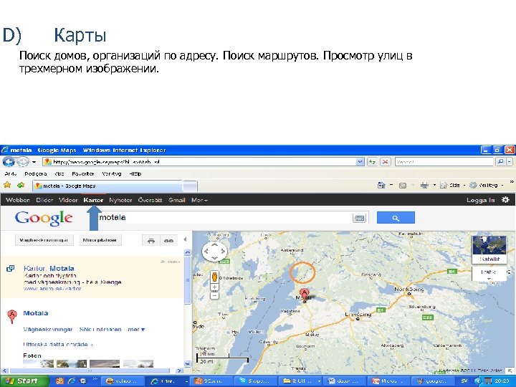The width and height of the screenshot is (516, 387).
Task: Open the Verktyg toolbar gear menu
Action: [x=487, y=186]
